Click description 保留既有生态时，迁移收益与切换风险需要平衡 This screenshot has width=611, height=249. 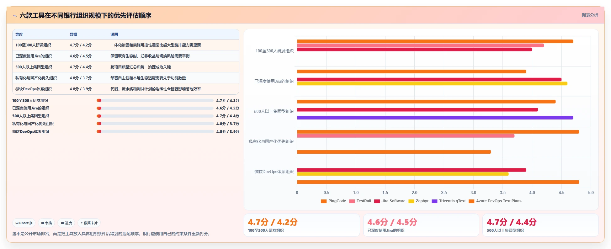(x=150, y=56)
